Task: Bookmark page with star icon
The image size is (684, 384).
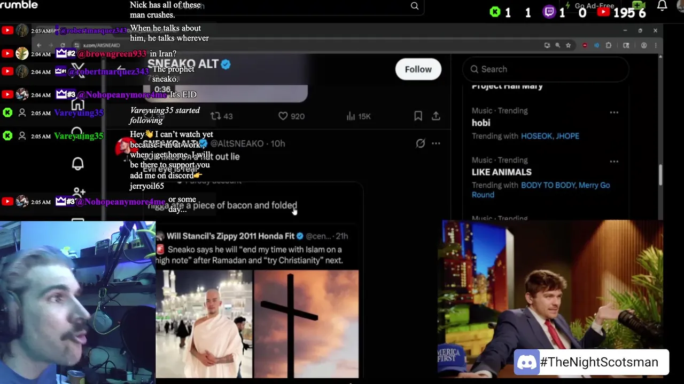Action: click(x=568, y=45)
